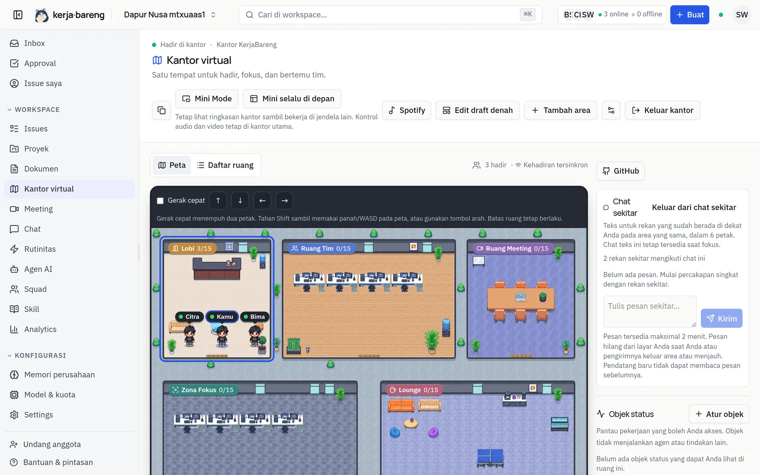Click Keluar kantor button
The image size is (760, 475).
662,110
